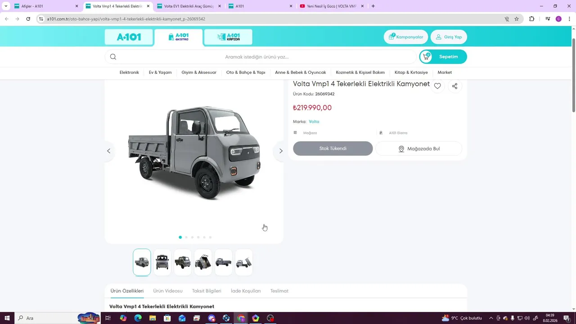Image resolution: width=576 pixels, height=324 pixels.
Task: Open the Sepetim shopping cart
Action: [443, 57]
